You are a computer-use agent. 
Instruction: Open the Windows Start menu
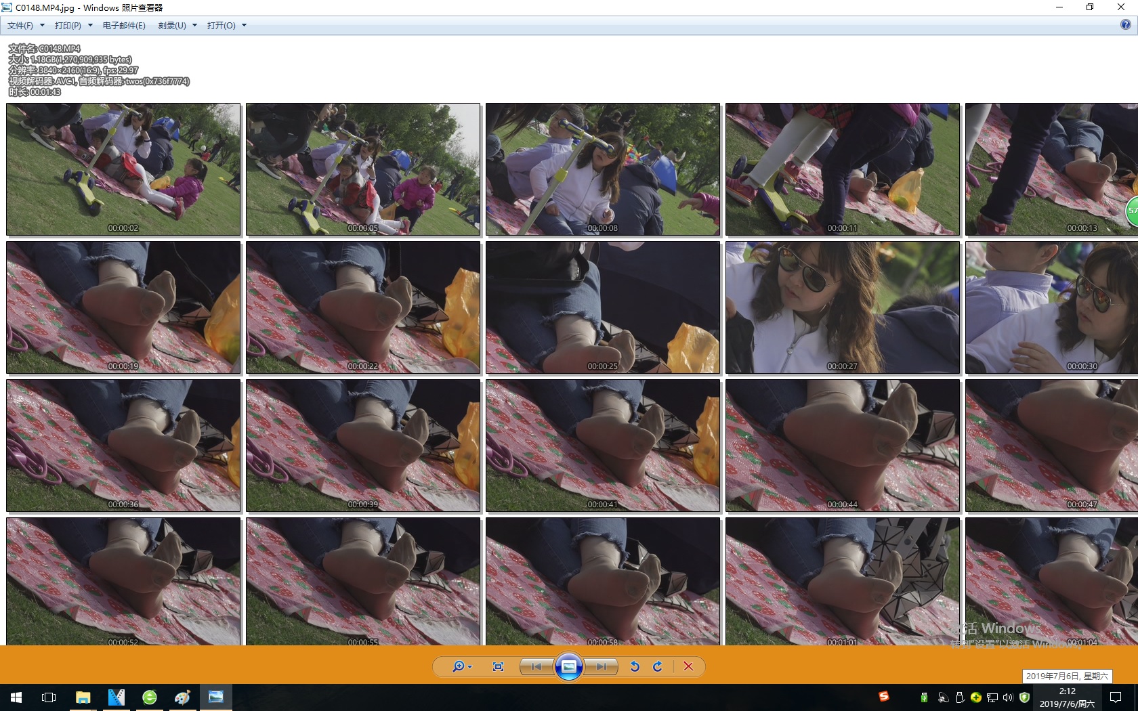pyautogui.click(x=16, y=697)
